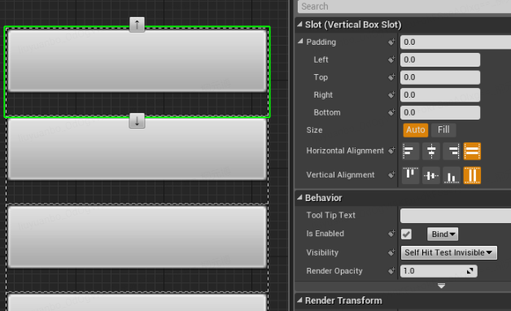Set horizontal alignment to left

(x=410, y=151)
